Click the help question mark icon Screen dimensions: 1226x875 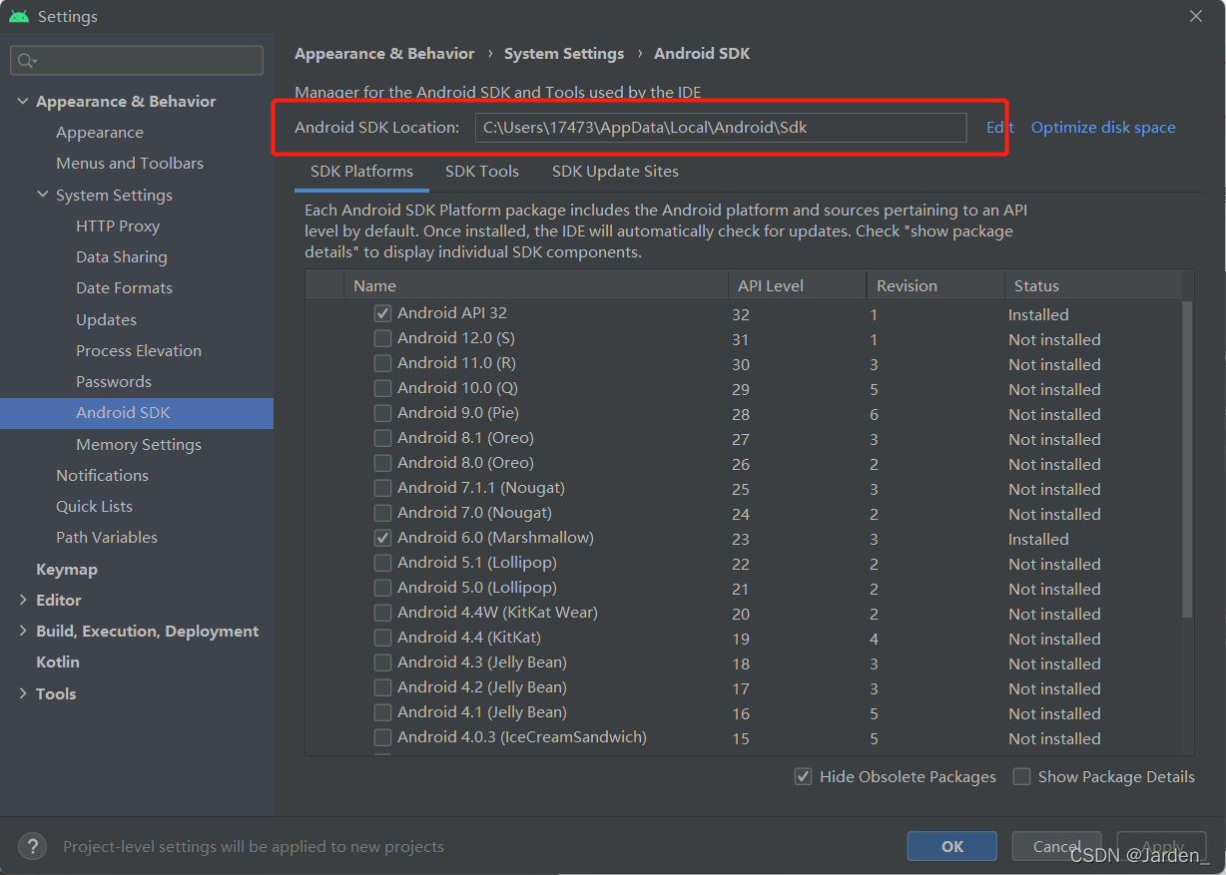(33, 846)
